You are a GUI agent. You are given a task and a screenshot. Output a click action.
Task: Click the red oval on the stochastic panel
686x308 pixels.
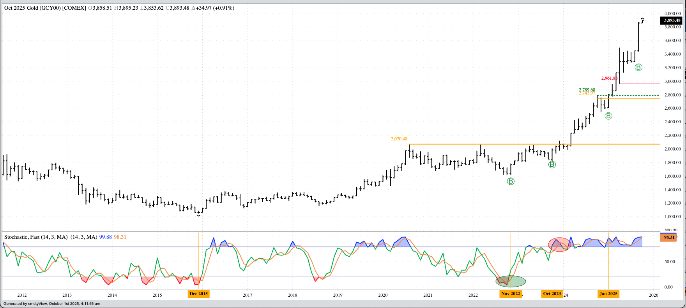click(560, 245)
